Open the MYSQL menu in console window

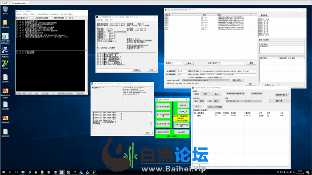click(x=66, y=14)
